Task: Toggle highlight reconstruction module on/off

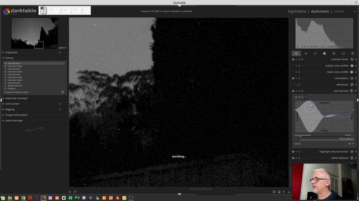Action: (x=293, y=151)
